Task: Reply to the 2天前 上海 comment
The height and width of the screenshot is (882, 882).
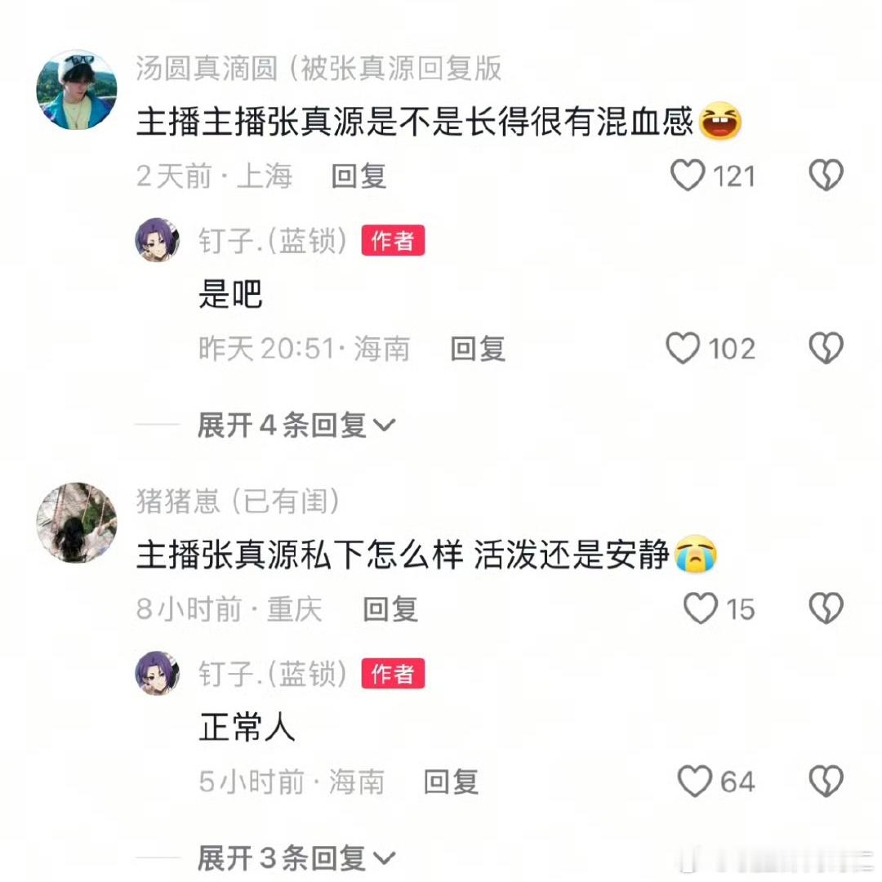Action: [359, 176]
